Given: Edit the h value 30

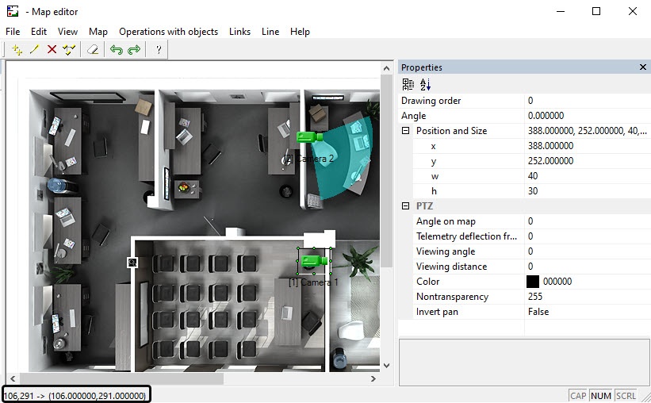Looking at the screenshot, I should 588,191.
